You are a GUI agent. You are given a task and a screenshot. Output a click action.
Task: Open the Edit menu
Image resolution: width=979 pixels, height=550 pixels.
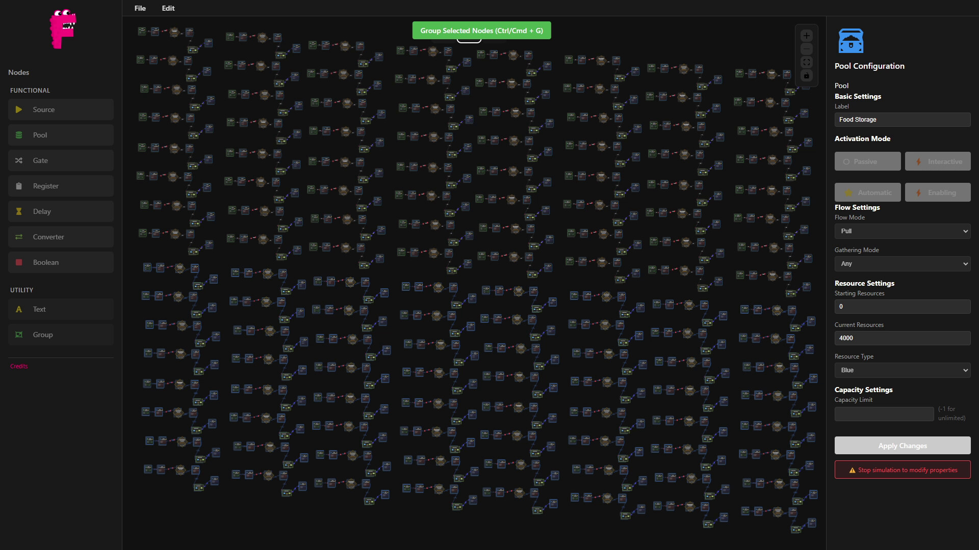point(168,8)
